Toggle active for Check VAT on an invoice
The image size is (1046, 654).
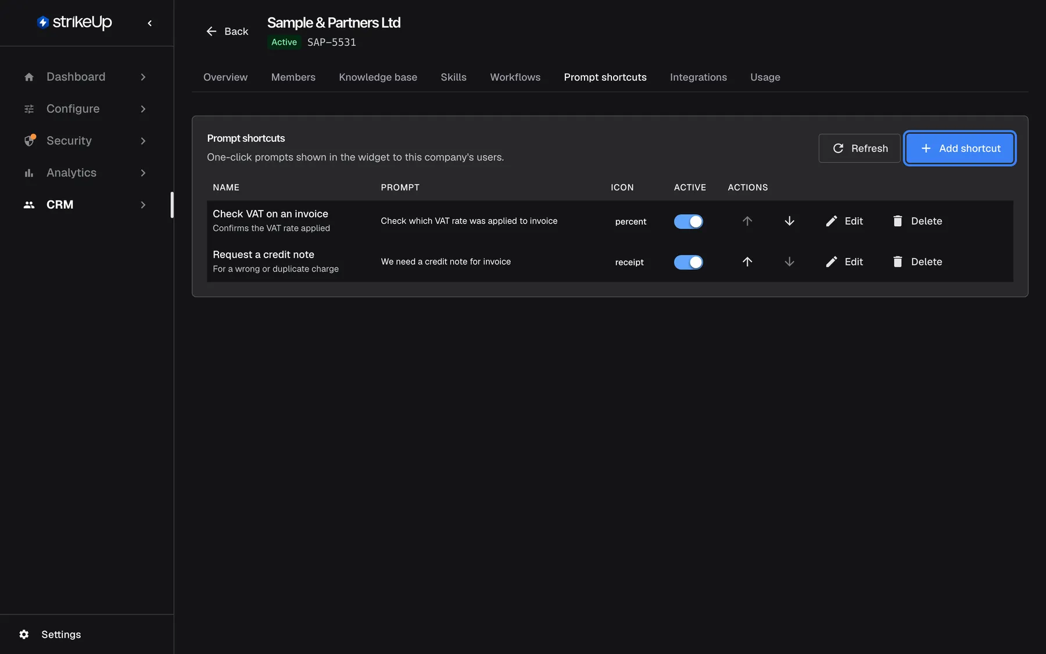pyautogui.click(x=689, y=221)
